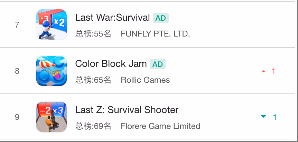Click the AD badge beside Color Block Jam
298x142 pixels.
click(158, 64)
